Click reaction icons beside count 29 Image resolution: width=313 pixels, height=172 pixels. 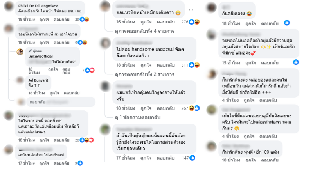click(84, 20)
